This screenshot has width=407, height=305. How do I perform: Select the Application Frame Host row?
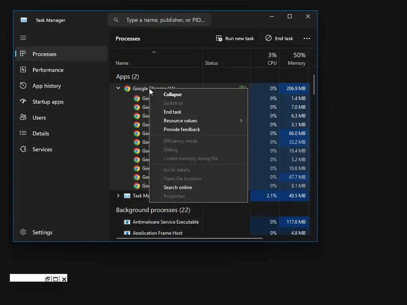pos(209,232)
